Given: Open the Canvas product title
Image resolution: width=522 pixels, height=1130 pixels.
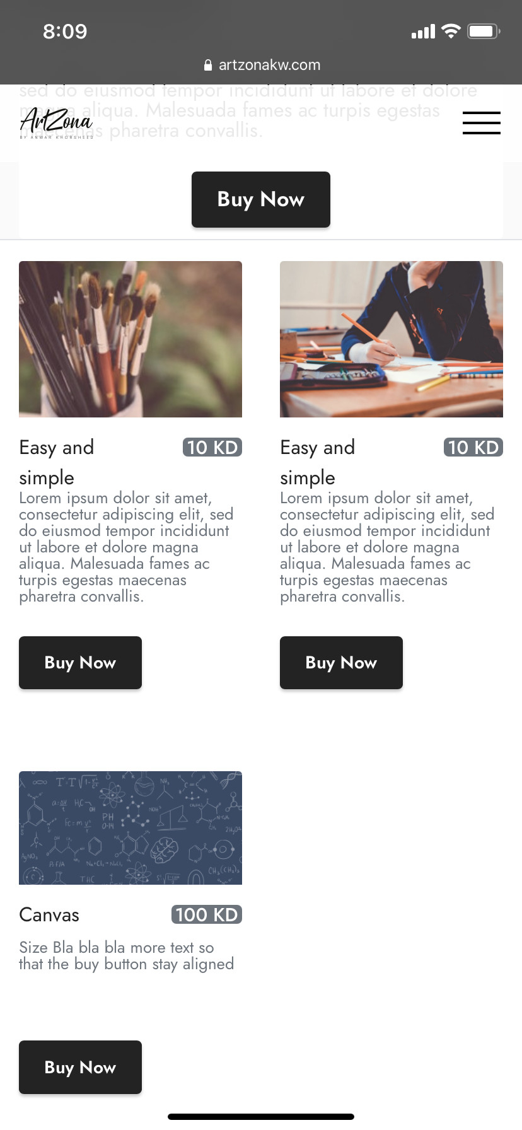Looking at the screenshot, I should [49, 915].
